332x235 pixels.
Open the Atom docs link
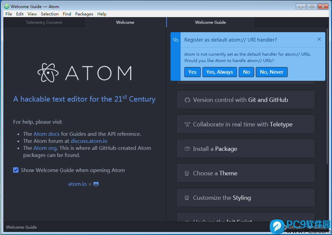(47, 134)
